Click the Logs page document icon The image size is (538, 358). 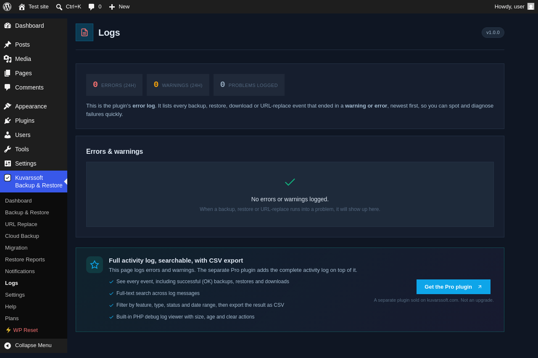(x=84, y=32)
